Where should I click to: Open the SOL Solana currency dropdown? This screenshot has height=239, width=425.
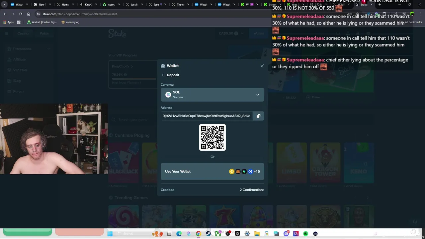(x=212, y=95)
